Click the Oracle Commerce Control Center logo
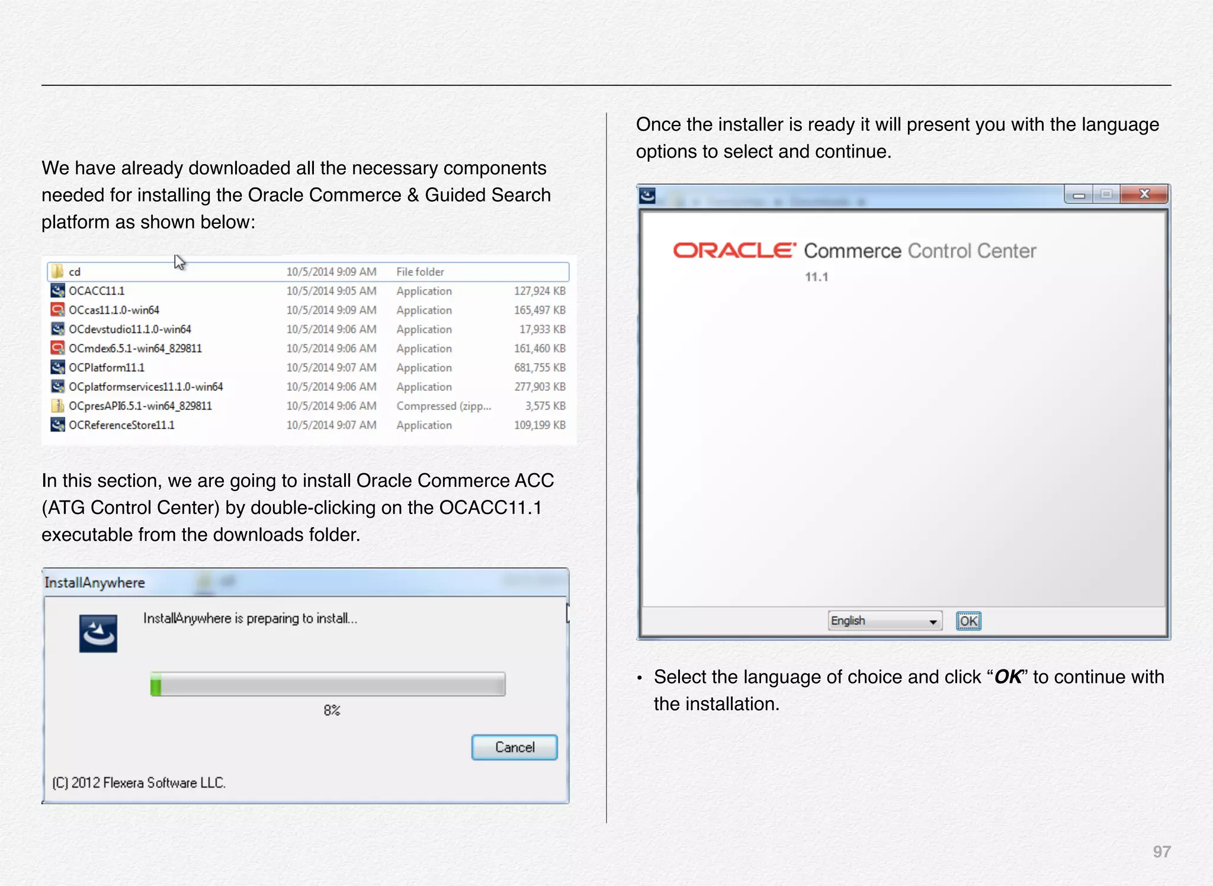This screenshot has width=1213, height=886. point(854,251)
